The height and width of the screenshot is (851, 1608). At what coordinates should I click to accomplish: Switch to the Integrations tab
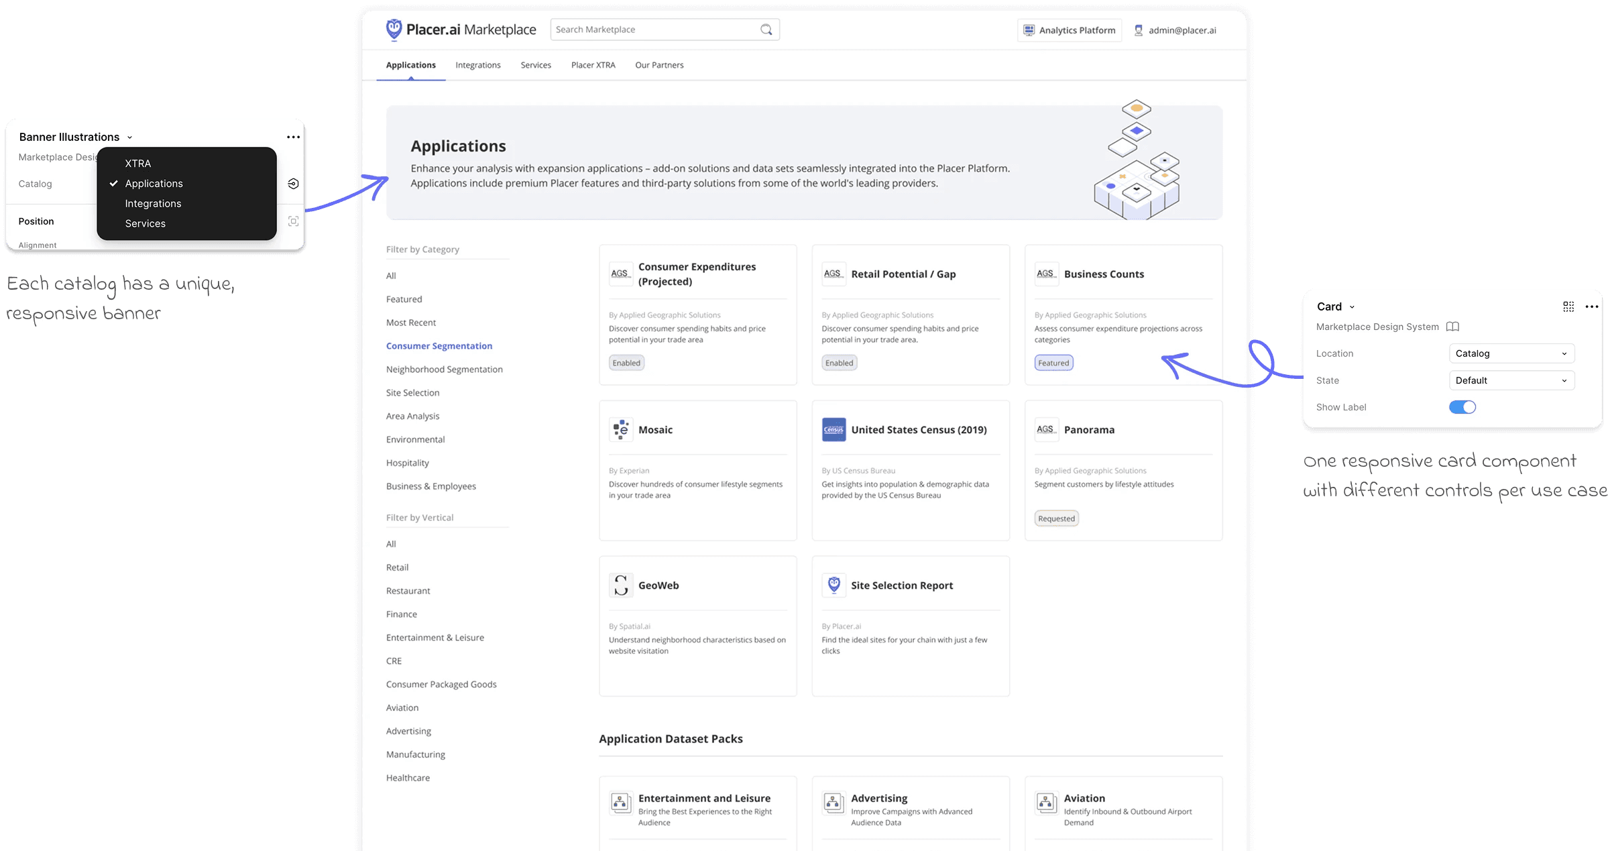(x=477, y=64)
